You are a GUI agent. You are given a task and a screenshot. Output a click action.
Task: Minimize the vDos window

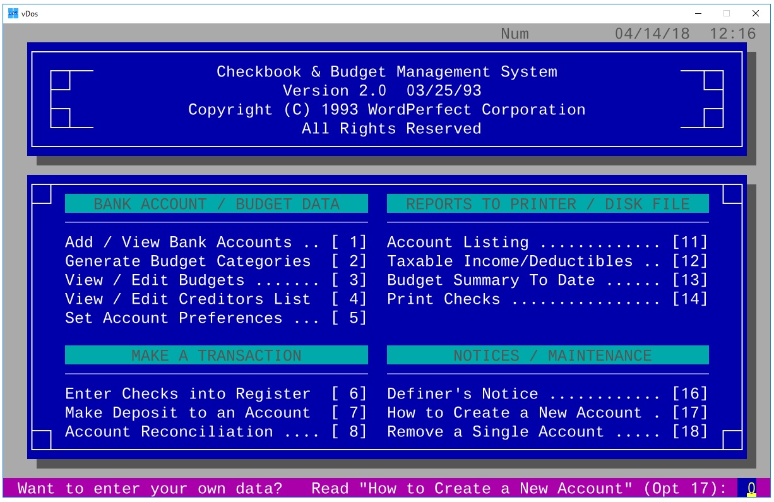[x=698, y=13]
